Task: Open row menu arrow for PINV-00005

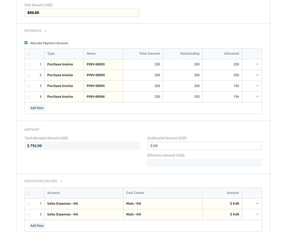Action: (x=257, y=86)
